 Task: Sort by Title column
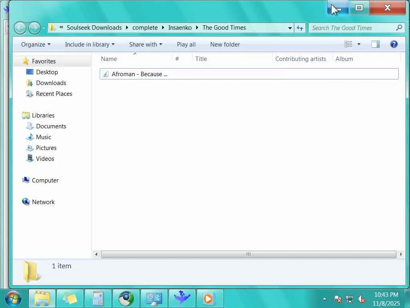(x=232, y=59)
